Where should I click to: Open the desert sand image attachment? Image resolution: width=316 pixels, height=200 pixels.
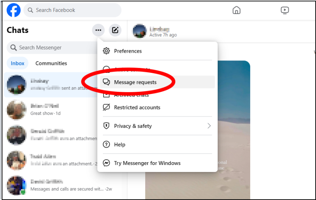[x=197, y=123]
